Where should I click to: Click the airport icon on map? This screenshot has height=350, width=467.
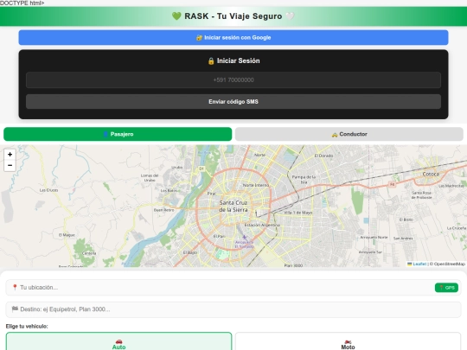click(x=245, y=237)
